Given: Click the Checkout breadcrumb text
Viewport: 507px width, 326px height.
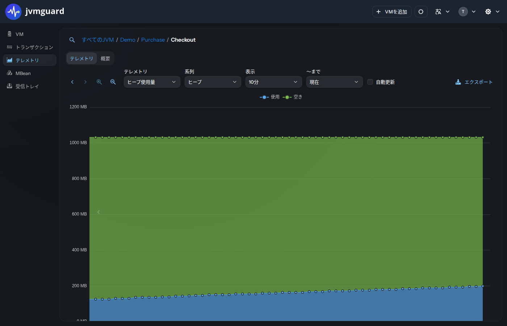Looking at the screenshot, I should pos(183,40).
